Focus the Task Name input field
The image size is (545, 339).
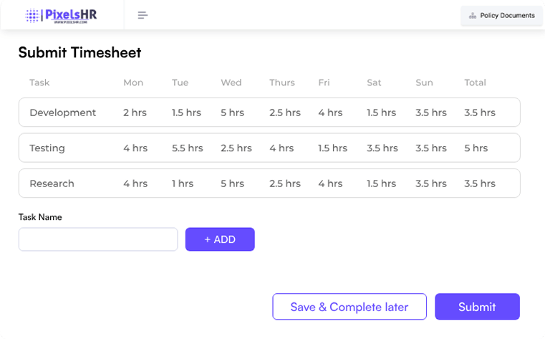(98, 239)
